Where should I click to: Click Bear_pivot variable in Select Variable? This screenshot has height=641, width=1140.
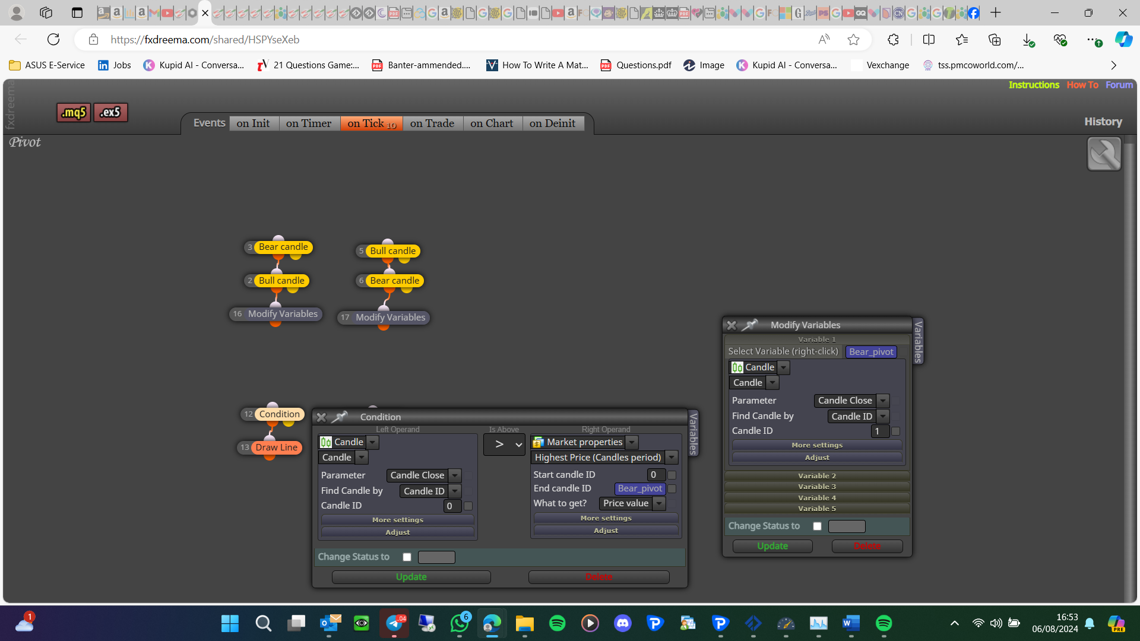click(x=871, y=352)
